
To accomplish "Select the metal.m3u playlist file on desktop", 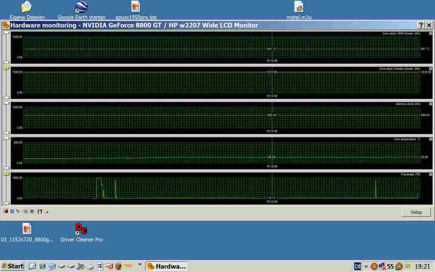I will click(299, 10).
